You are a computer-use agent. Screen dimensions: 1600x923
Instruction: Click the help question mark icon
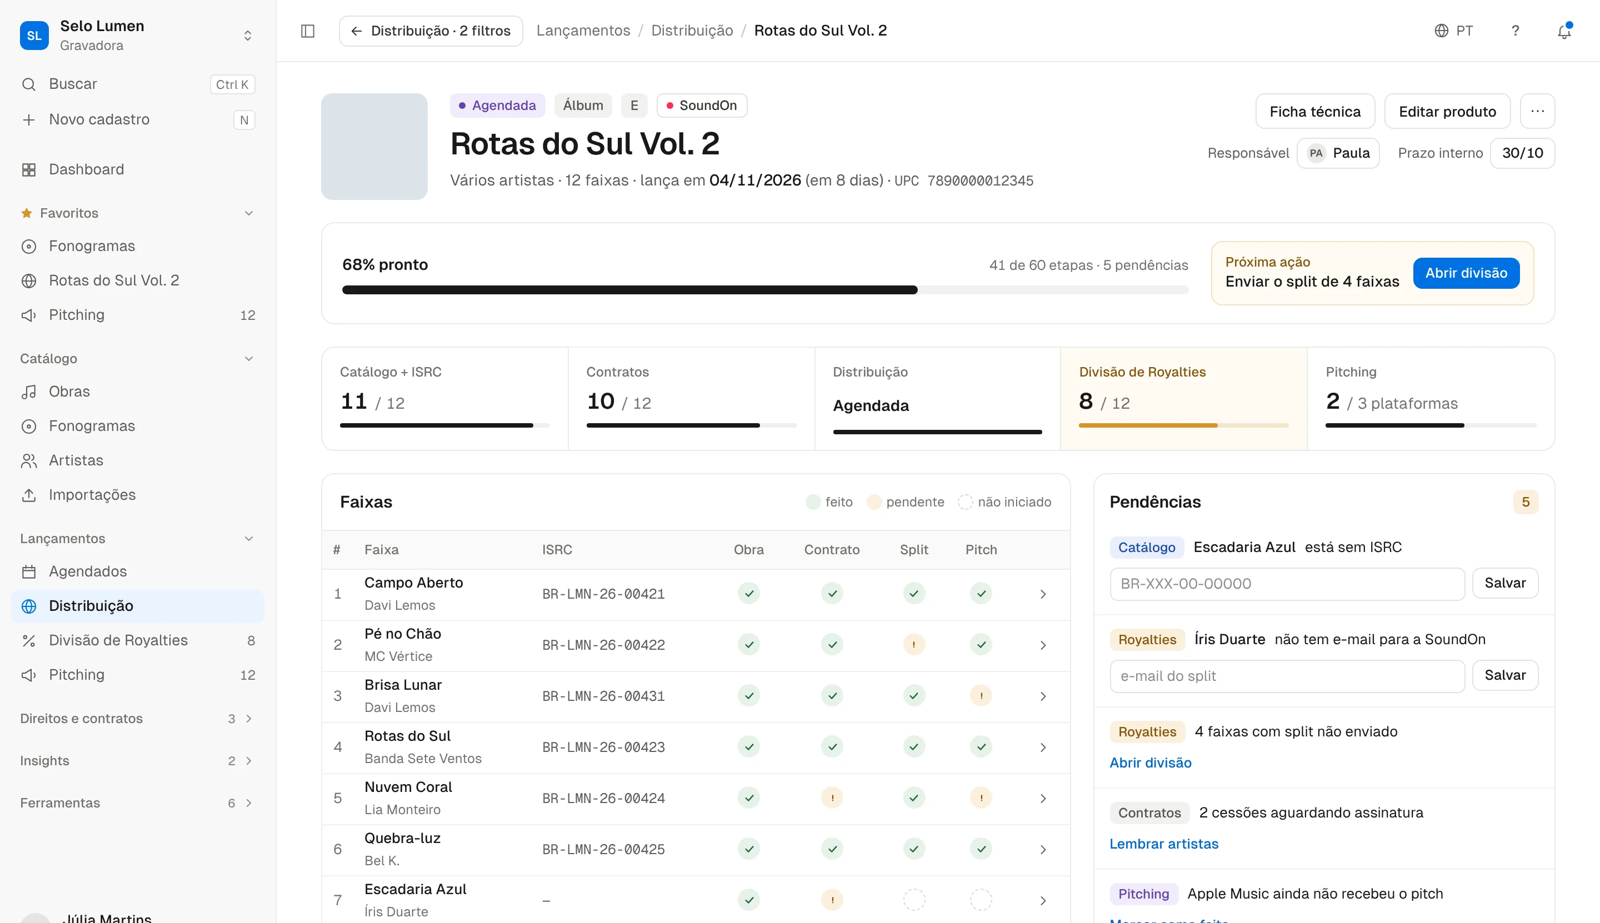click(1515, 31)
